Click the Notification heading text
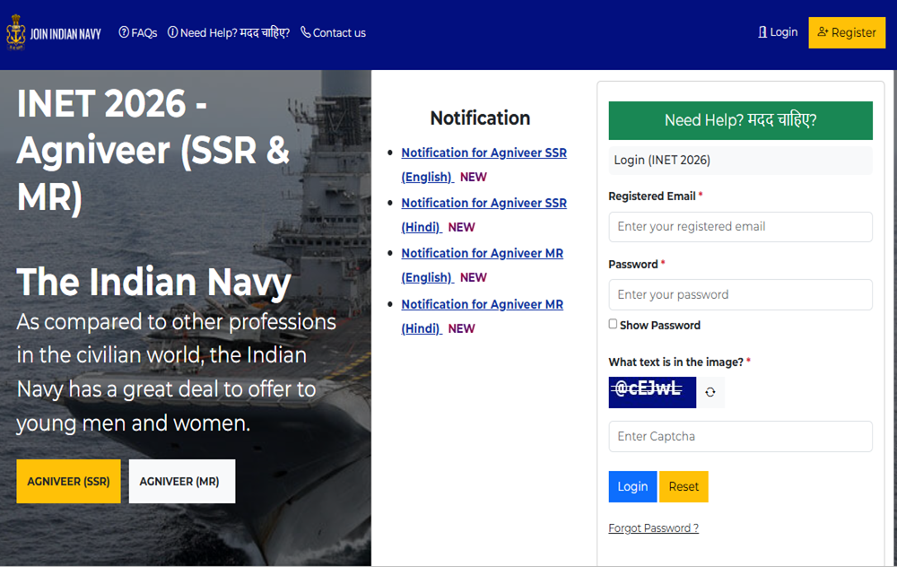Viewport: 897px width, 567px height. pyautogui.click(x=480, y=118)
